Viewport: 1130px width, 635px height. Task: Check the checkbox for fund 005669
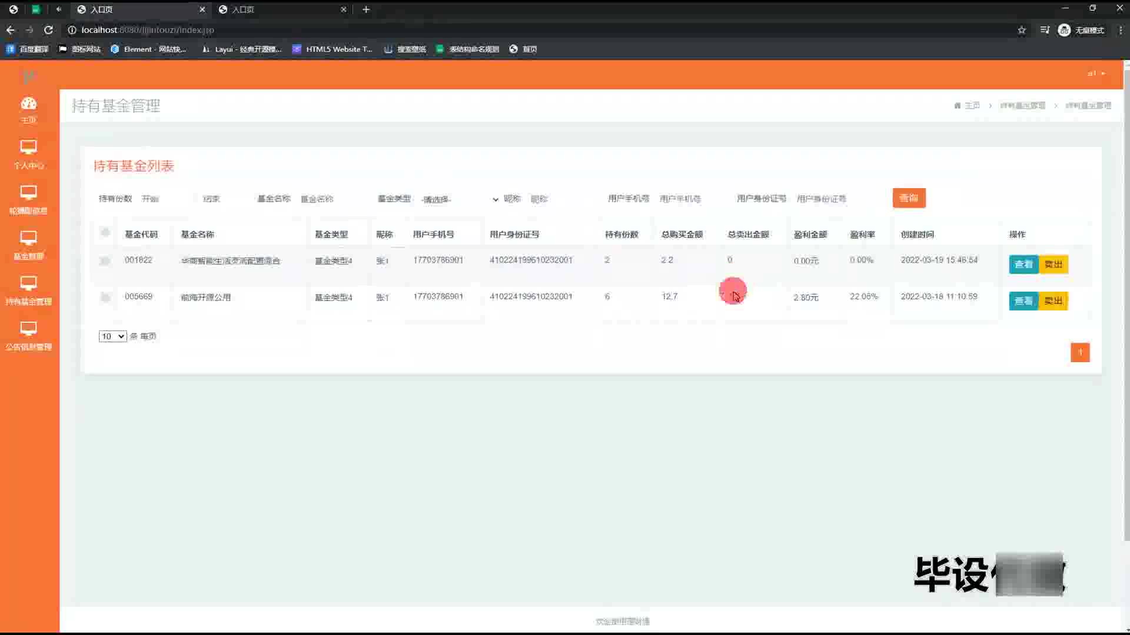(x=105, y=297)
